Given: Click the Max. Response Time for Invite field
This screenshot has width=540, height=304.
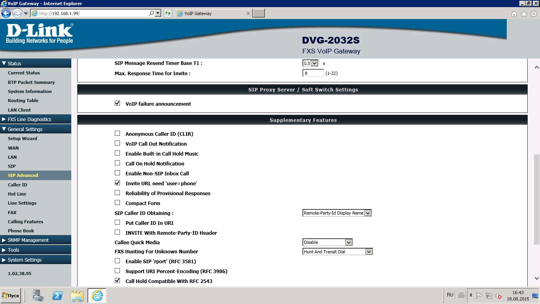Looking at the screenshot, I should [x=313, y=73].
